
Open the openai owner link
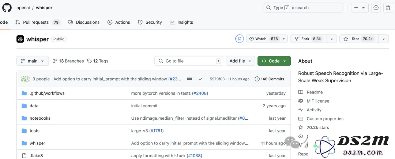tap(23, 8)
